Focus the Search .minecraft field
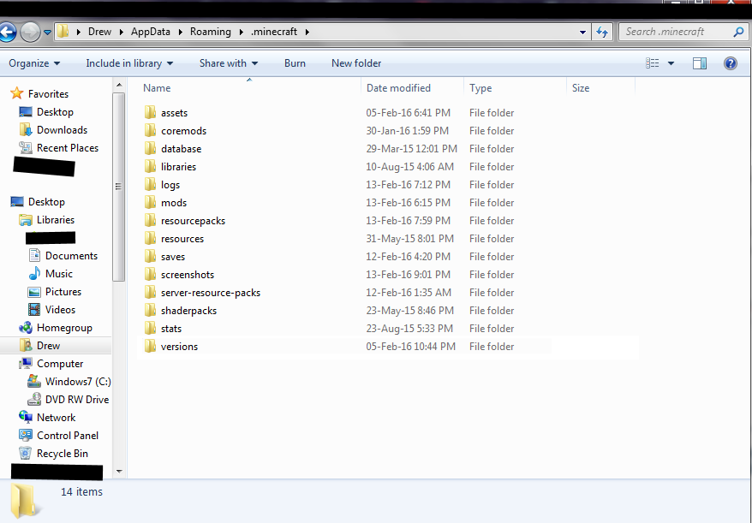 pos(683,32)
